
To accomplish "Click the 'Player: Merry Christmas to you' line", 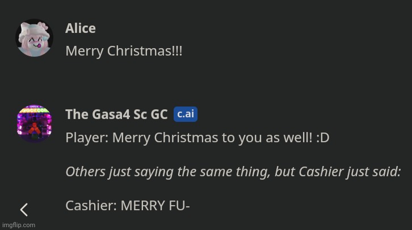I will click(x=197, y=138).
